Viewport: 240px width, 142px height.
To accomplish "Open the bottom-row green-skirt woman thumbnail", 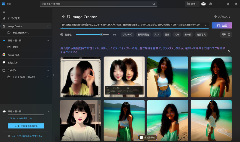I will click(x=124, y=120).
